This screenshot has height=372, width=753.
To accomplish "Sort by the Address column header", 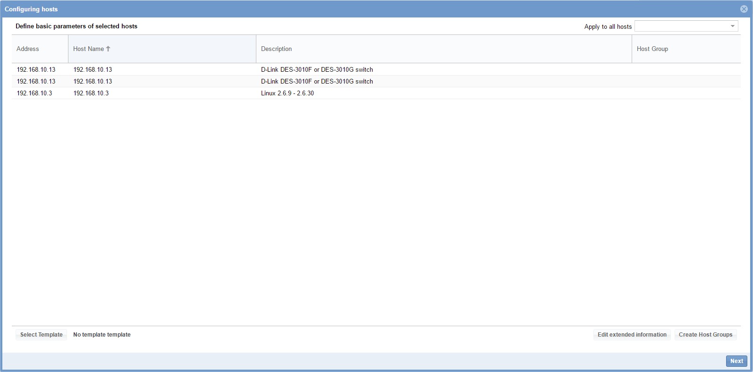I will 28,49.
